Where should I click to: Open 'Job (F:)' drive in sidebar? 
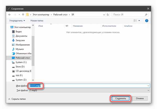[19, 75]
